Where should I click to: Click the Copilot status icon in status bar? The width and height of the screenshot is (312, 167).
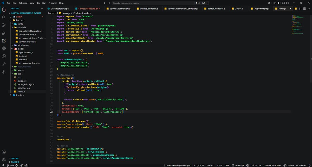(248, 165)
